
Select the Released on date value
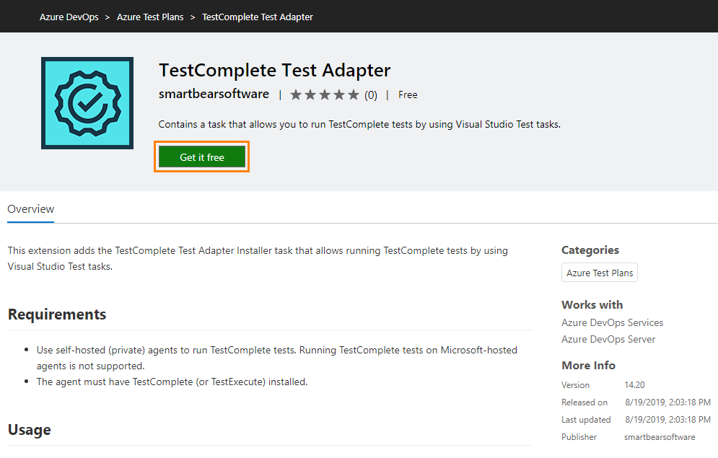click(667, 402)
